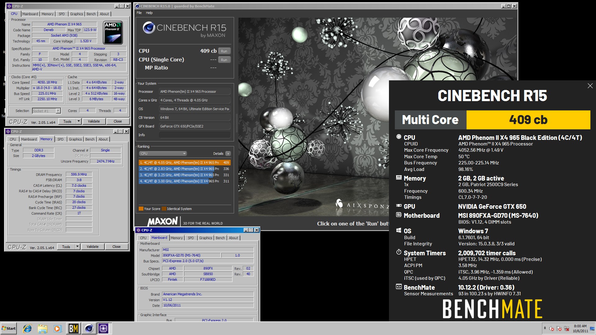Click the MAXON logo in Cinebench
Screen dimensions: 596x335
coord(163,221)
